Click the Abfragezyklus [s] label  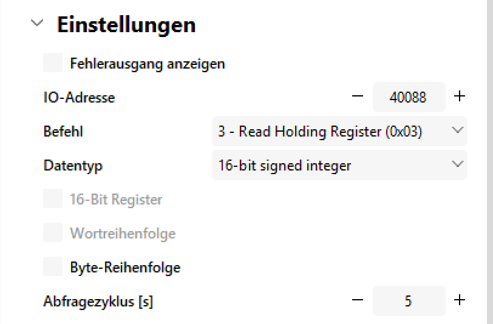98,302
